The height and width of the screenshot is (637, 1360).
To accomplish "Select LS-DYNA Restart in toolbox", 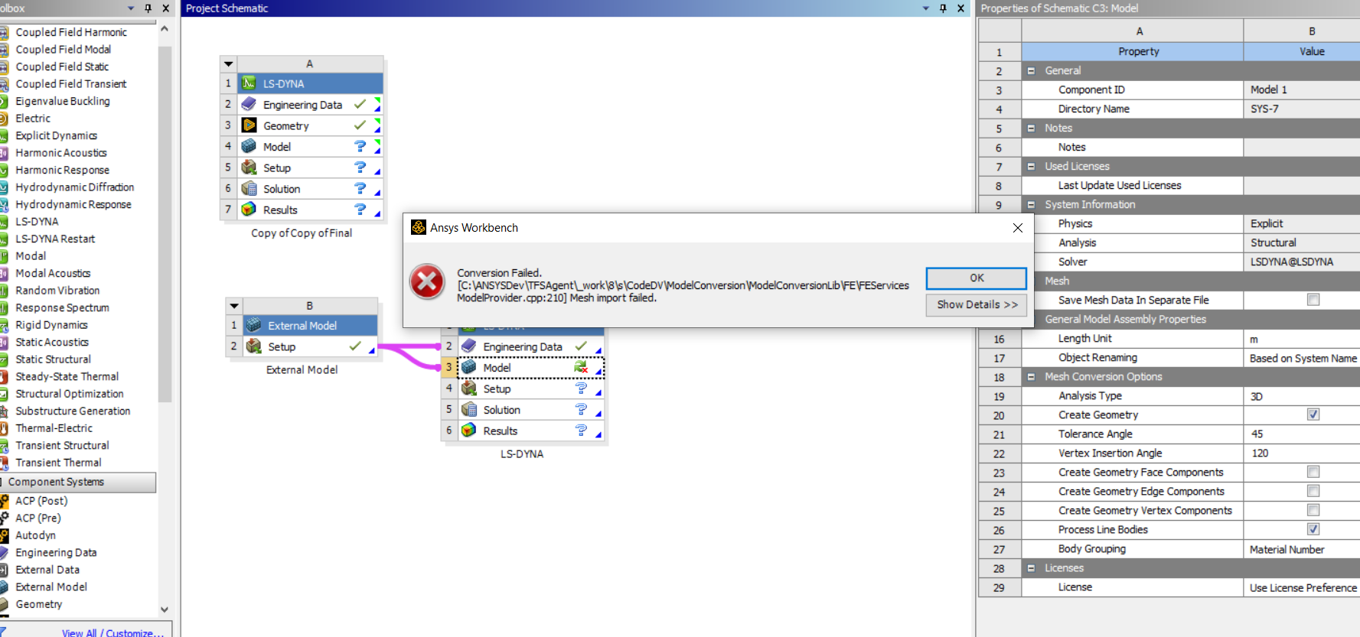I will [x=55, y=239].
